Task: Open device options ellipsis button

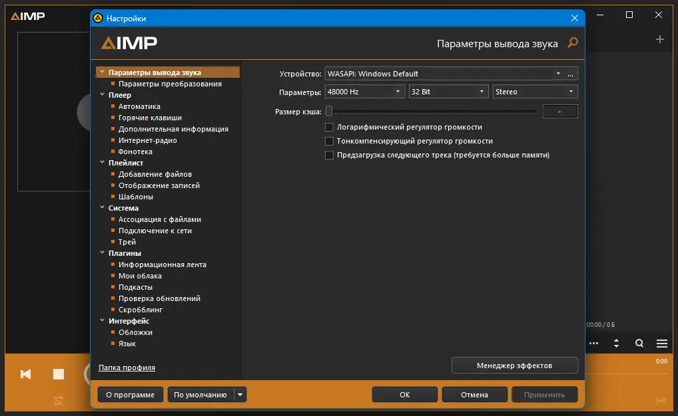Action: pos(570,74)
